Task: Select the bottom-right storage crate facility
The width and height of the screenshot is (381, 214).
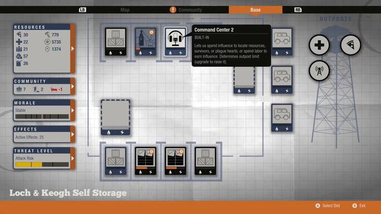Action: pyautogui.click(x=205, y=161)
